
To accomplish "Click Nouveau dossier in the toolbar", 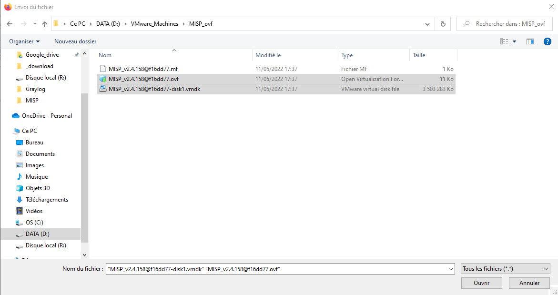I will tap(75, 41).
